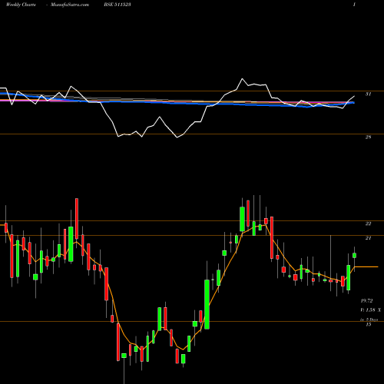Click the "28" axis label

[x=368, y=137]
